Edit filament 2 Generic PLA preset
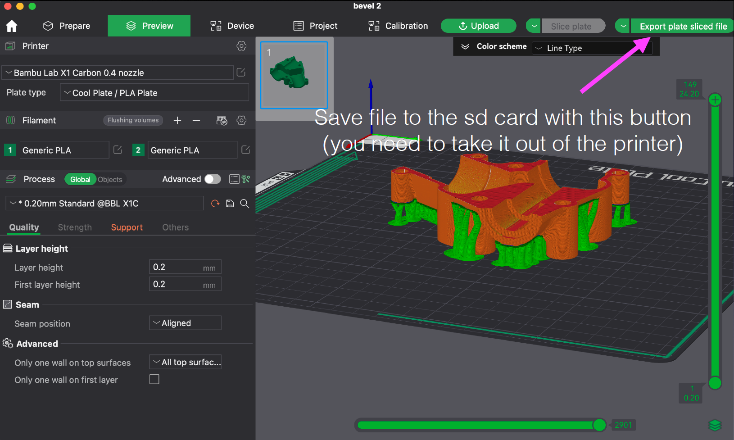The height and width of the screenshot is (440, 734). [246, 150]
